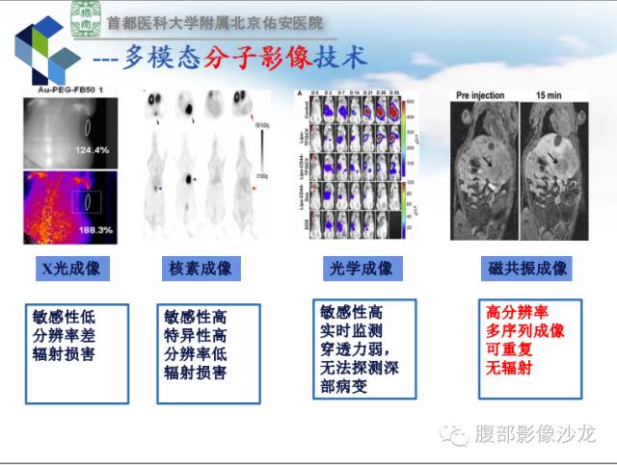
Task: Click the hospital round seal logo
Action: tap(86, 19)
